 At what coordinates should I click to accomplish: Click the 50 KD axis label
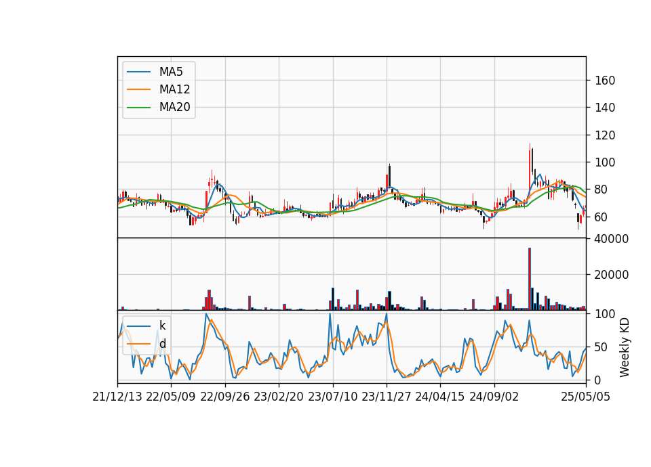pyautogui.click(x=601, y=347)
